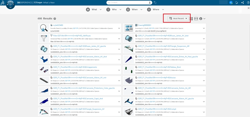Image resolution: width=250 pixels, height=117 pixels.
Task: Click the expand width arrows icon
Action: [x=196, y=19]
